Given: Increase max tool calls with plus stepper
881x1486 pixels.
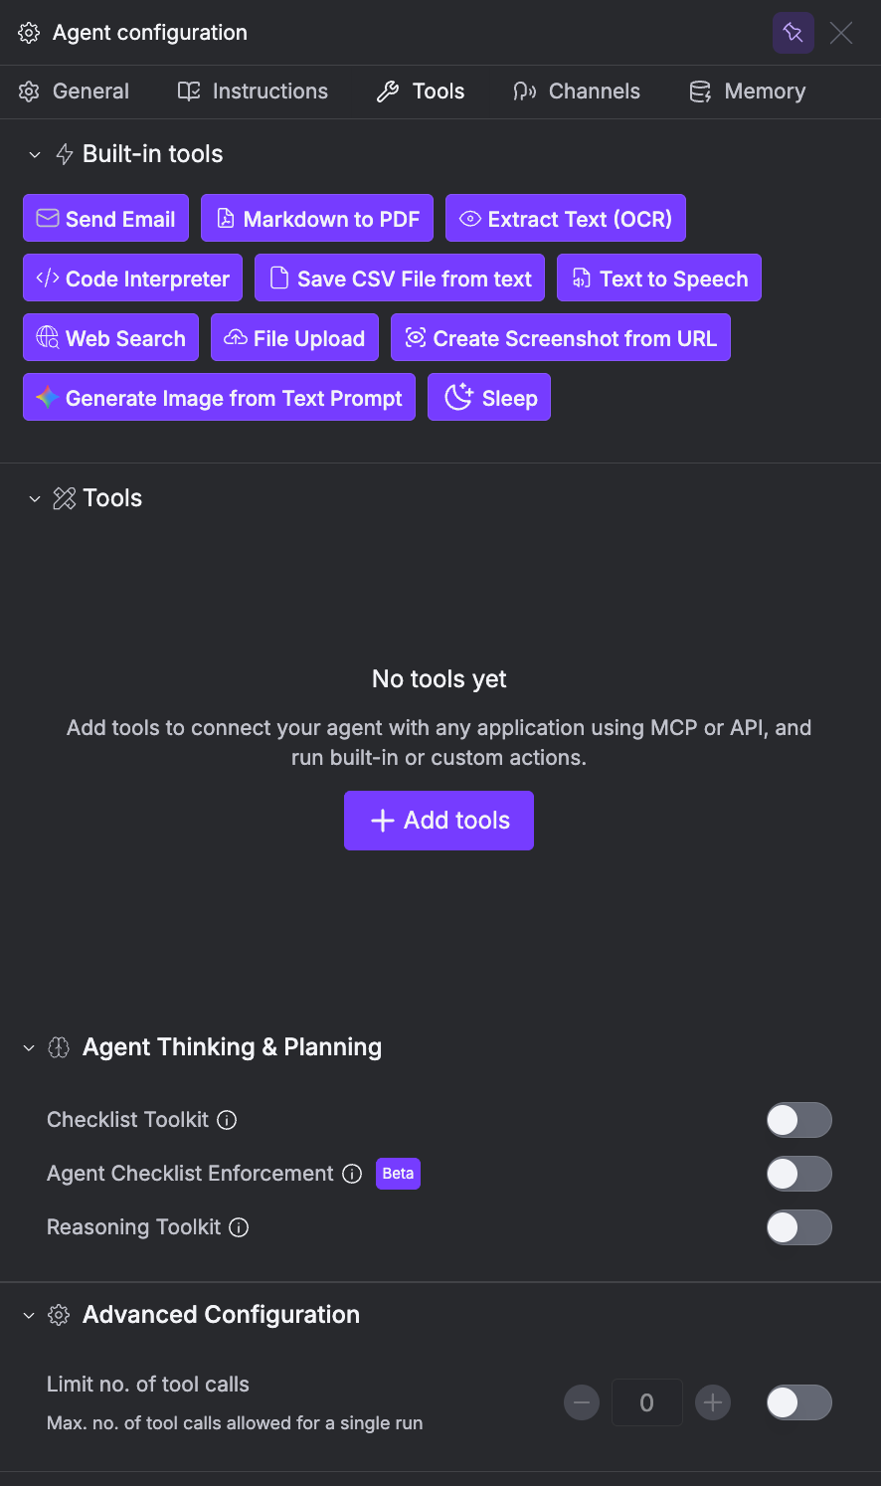Looking at the screenshot, I should (x=713, y=1402).
